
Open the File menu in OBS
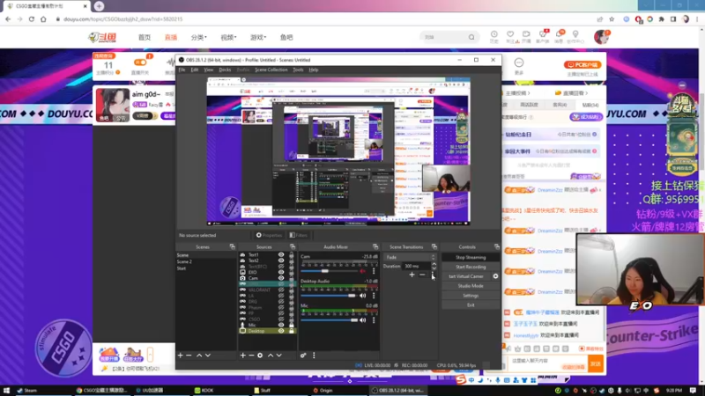(182, 70)
